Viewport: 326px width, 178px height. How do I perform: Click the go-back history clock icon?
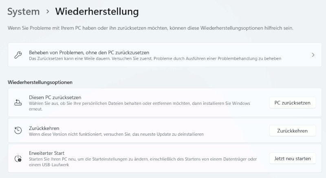coord(18,130)
